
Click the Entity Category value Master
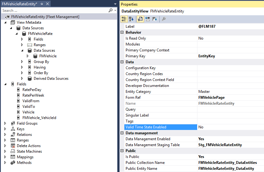pyautogui.click(x=204, y=92)
